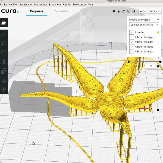The height and width of the screenshot is (163, 163).
Task: Click the last plugin tool icon in sidebar
Action: point(4,89)
